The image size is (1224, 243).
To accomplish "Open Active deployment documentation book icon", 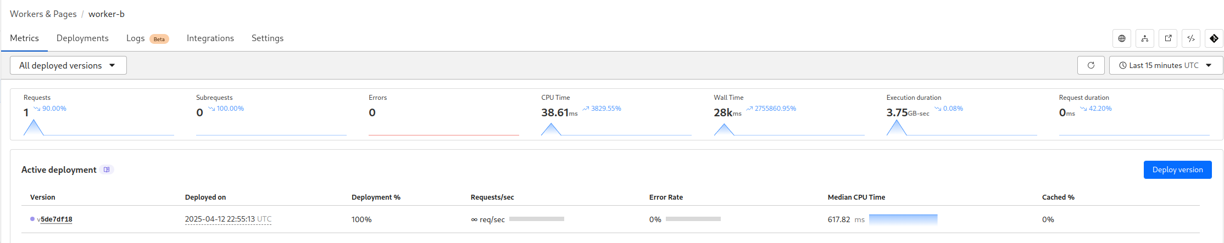I will [x=107, y=169].
